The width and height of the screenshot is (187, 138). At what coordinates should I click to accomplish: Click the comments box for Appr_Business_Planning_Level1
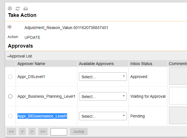pos(178,96)
